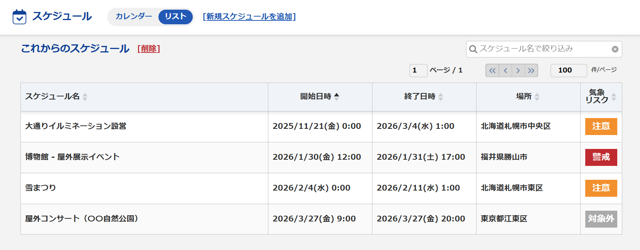Go to the next page
Screen dimensions: 640x250
coord(518,71)
